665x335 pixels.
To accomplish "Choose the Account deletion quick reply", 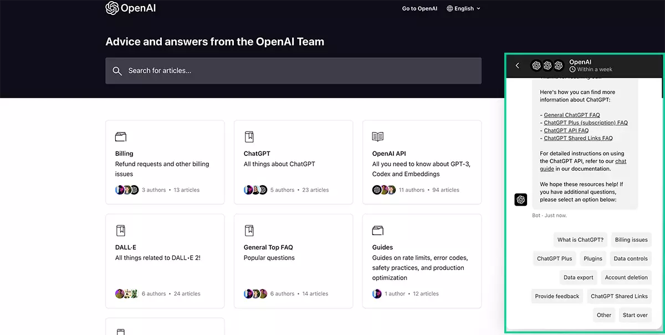I will point(626,277).
